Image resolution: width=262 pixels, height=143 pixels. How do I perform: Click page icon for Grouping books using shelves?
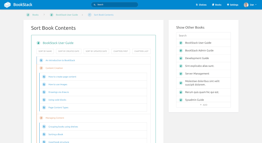44,127
